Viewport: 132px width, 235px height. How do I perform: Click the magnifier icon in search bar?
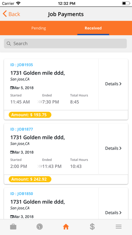click(9, 44)
